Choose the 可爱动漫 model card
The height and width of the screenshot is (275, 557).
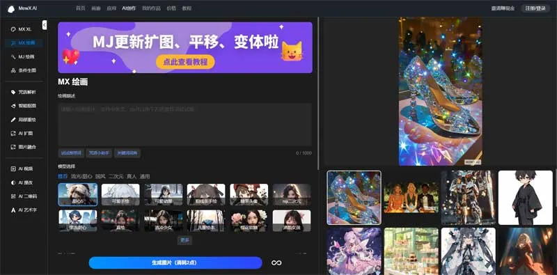pos(164,194)
